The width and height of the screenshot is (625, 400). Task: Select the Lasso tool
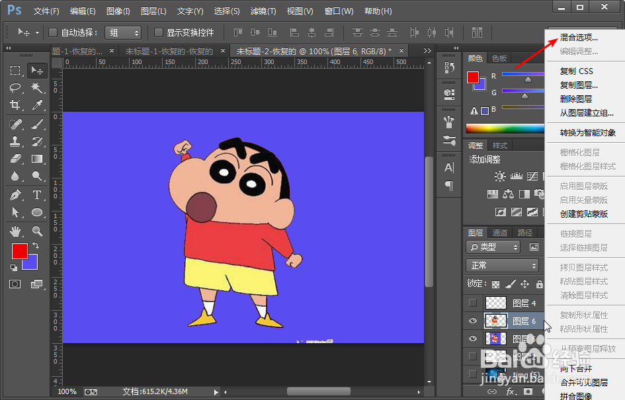pos(15,88)
